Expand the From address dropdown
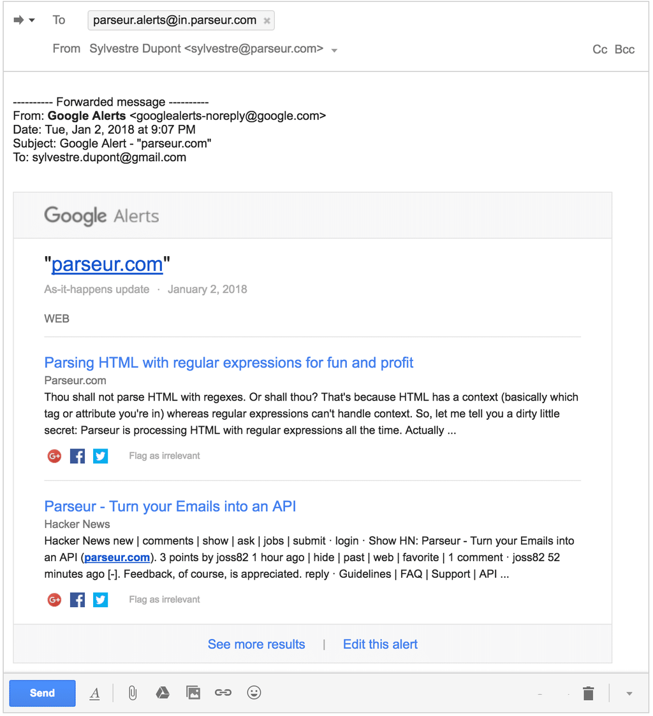Screen dimensions: 653x716 (334, 50)
